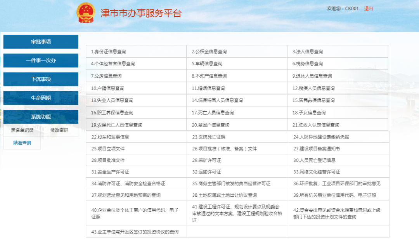Open 18.子女信息查询
Screen dimensions: 419x244
[x=309, y=113]
